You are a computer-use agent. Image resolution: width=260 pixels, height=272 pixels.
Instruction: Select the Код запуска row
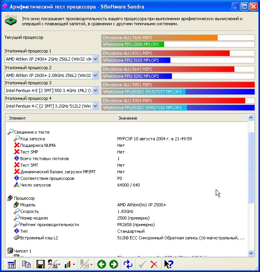[127, 139]
